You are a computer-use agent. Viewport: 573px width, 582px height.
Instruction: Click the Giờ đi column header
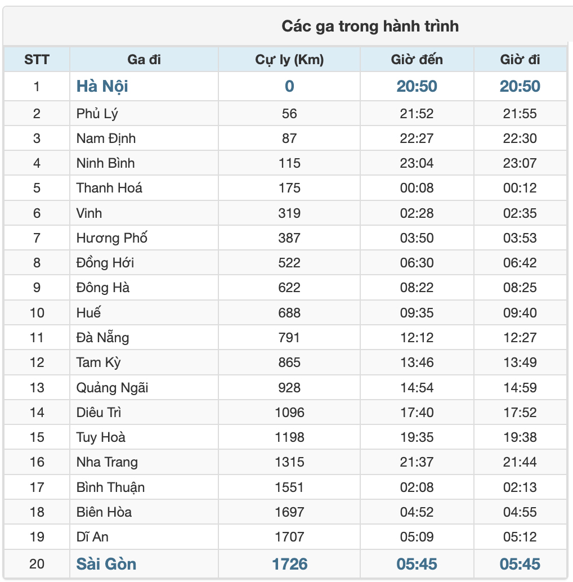coord(520,60)
